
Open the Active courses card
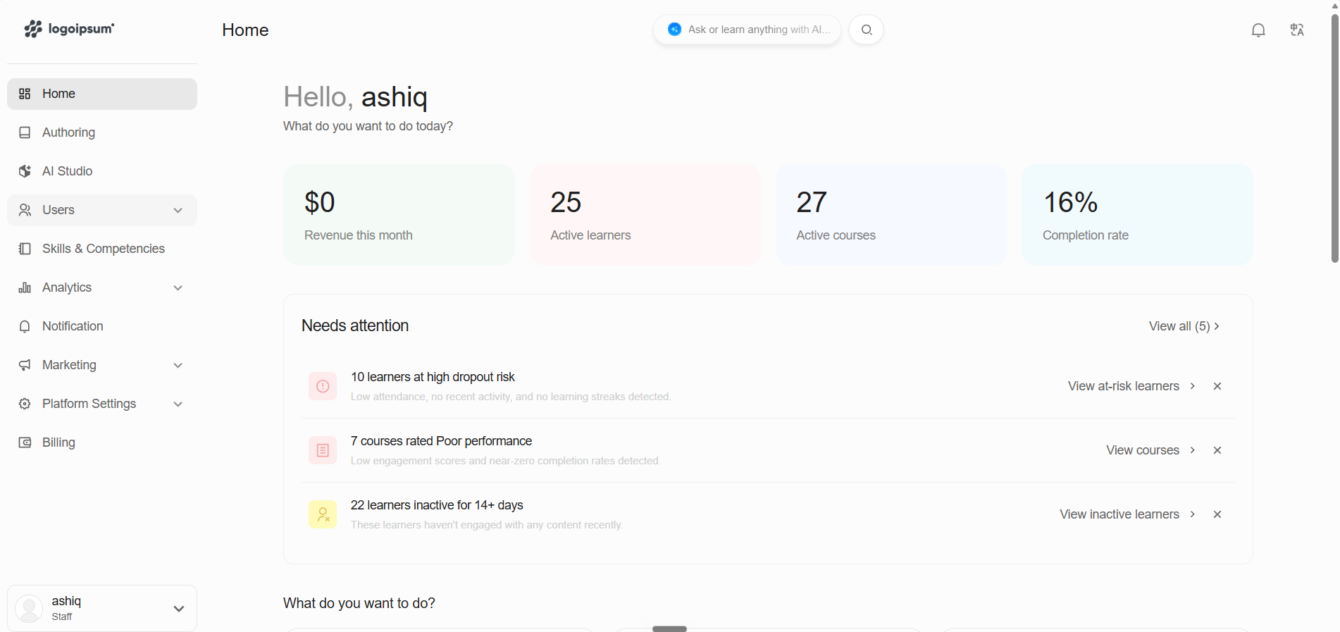click(891, 215)
